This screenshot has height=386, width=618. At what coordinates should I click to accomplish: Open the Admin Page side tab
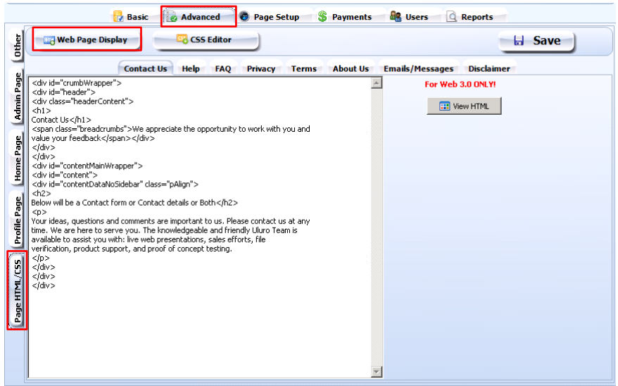17,96
